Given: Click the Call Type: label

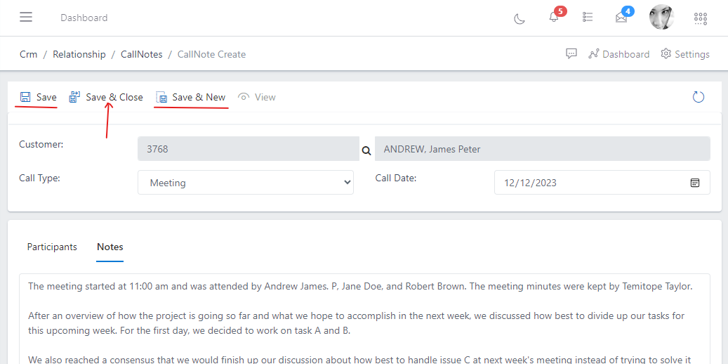Looking at the screenshot, I should 39,178.
